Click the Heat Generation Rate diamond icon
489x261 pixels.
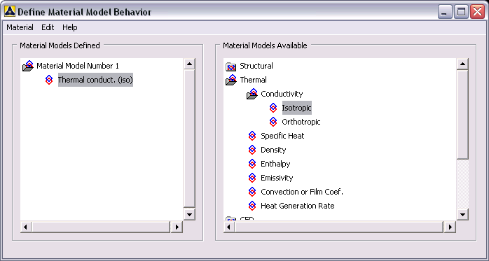pos(252,206)
